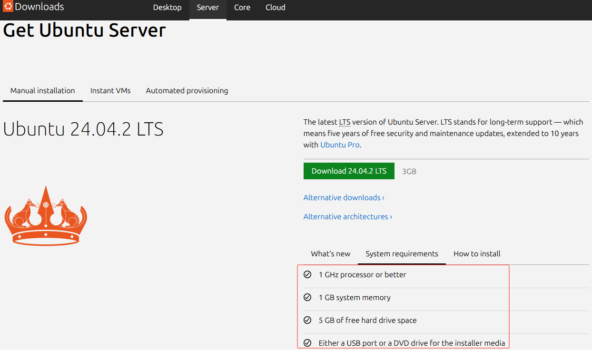Click the Download 24.04.2 LTS button

pyautogui.click(x=349, y=171)
